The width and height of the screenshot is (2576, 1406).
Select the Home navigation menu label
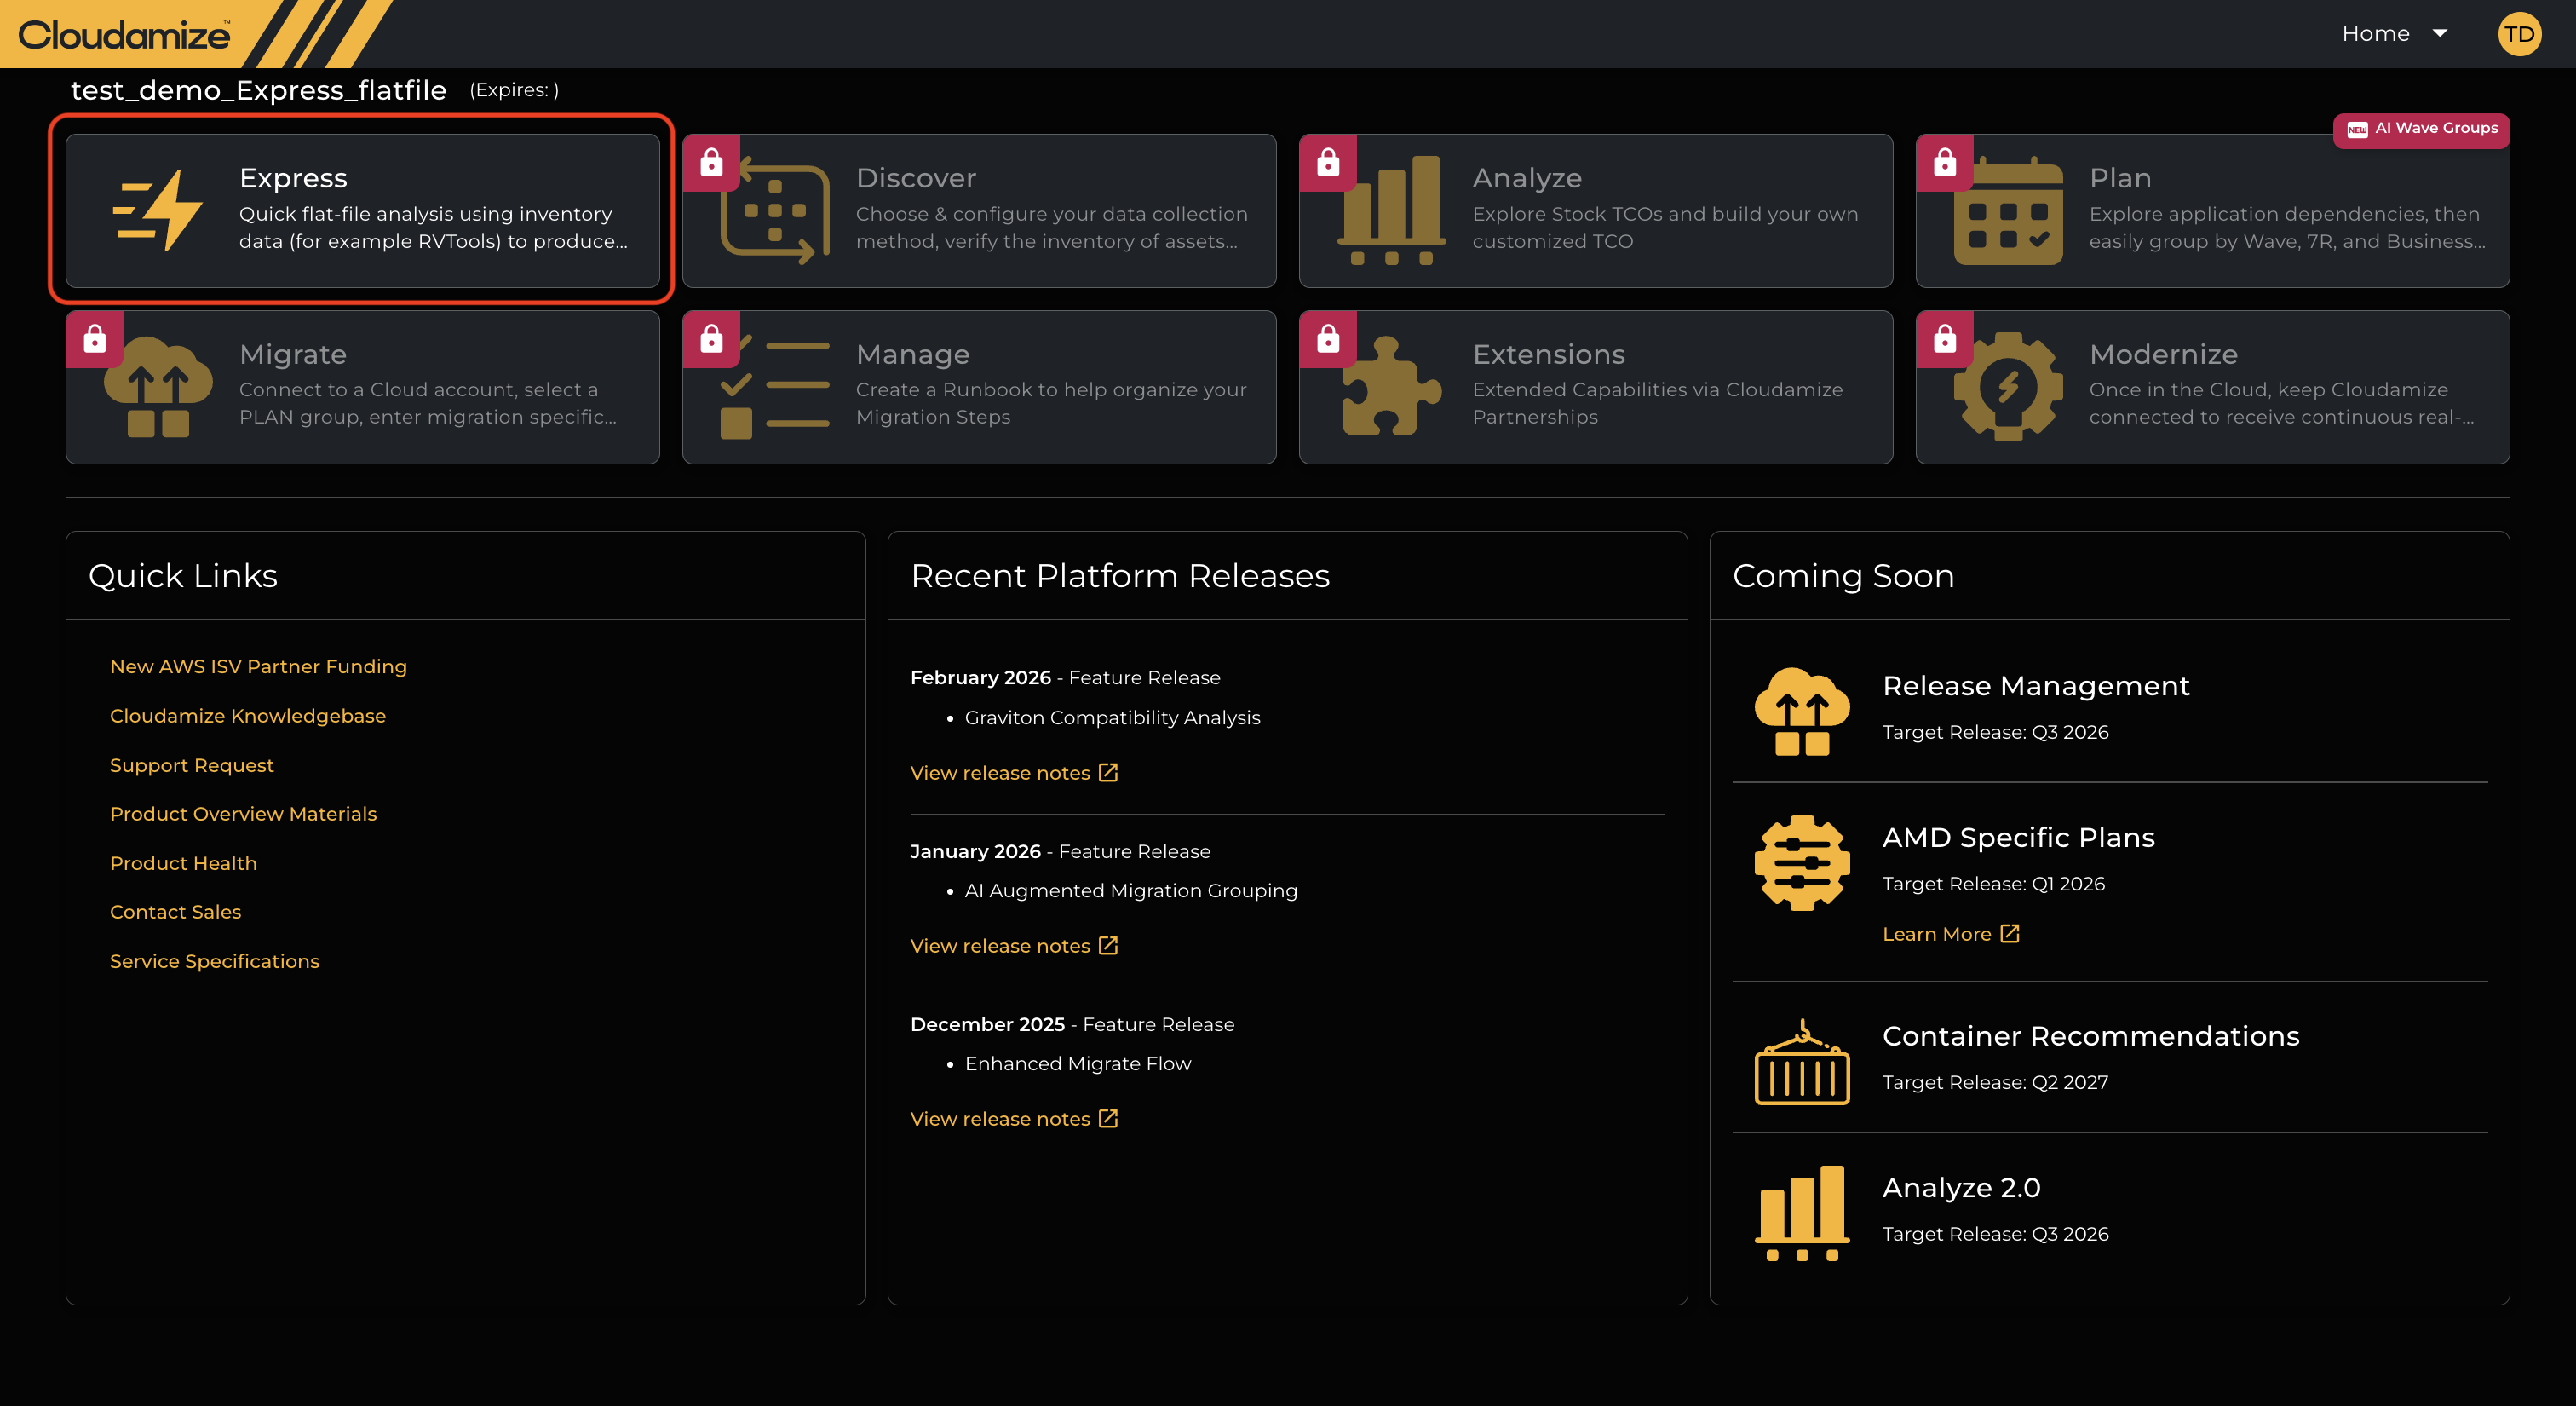click(x=2375, y=34)
